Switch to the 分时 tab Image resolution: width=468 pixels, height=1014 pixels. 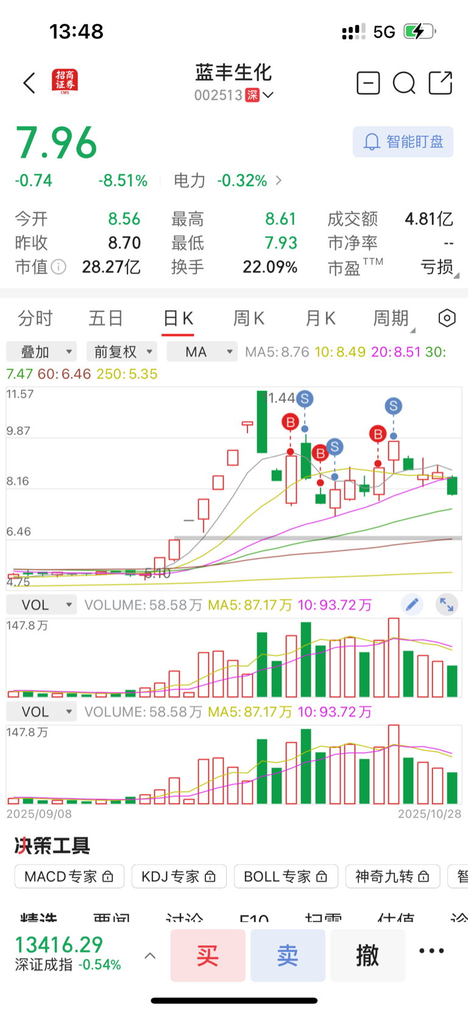pos(35,318)
